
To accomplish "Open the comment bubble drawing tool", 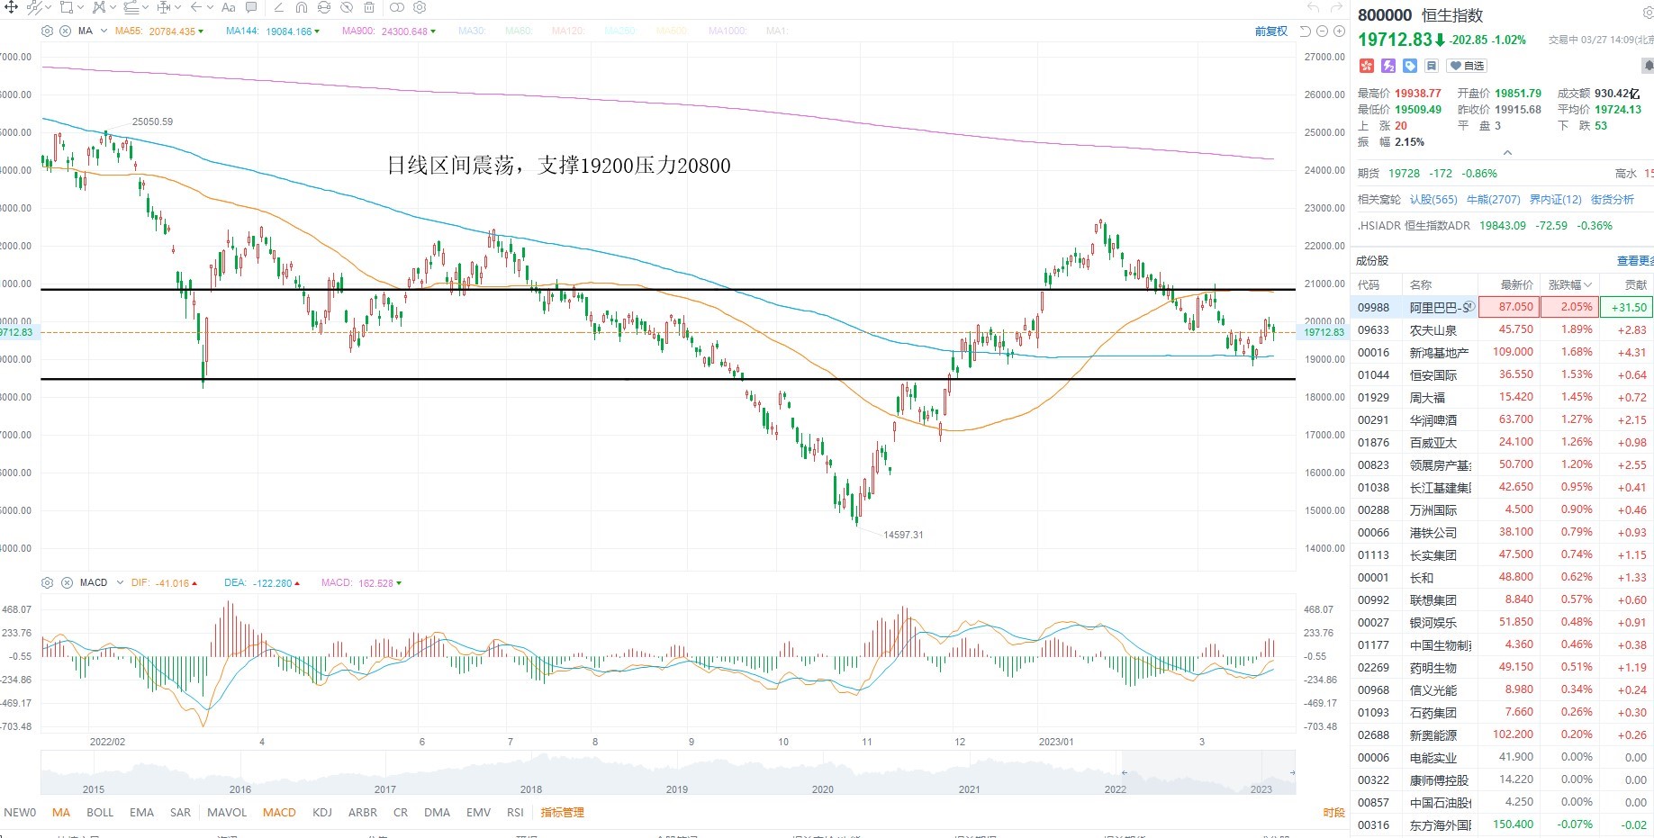I will pyautogui.click(x=251, y=7).
